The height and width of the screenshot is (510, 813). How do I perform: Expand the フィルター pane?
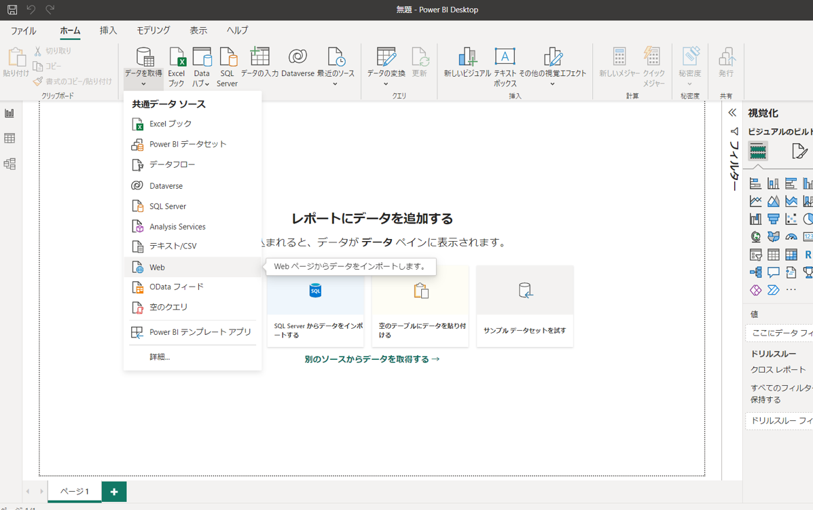(x=734, y=159)
